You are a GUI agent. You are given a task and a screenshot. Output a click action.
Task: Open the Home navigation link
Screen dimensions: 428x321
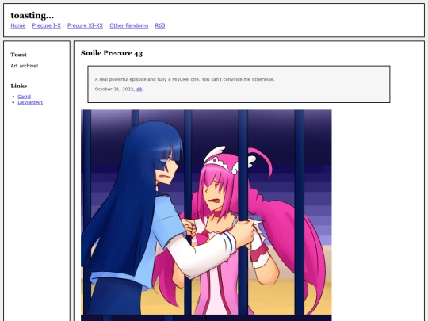(x=18, y=25)
